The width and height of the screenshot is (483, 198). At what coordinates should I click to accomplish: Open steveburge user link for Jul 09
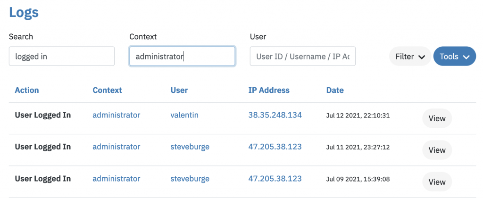[190, 179]
